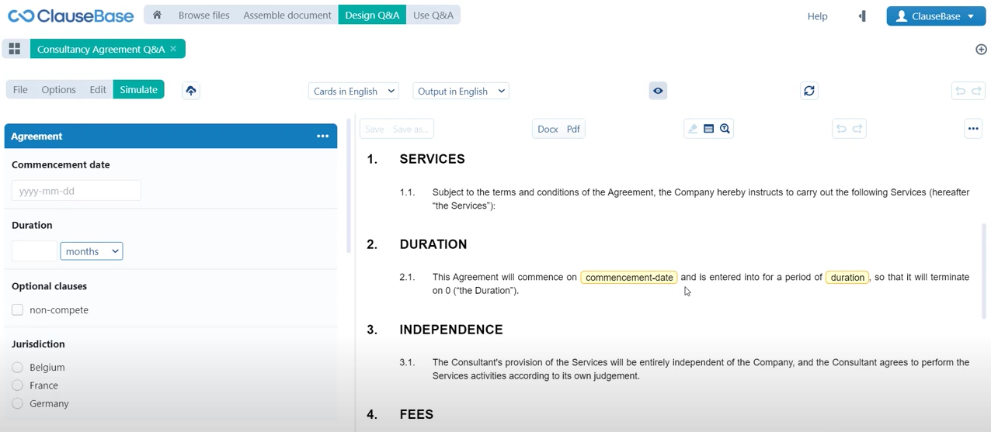Open the Output in English dropdown
The image size is (991, 432).
461,91
